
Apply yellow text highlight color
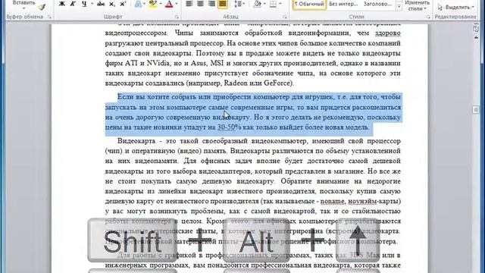[x=153, y=4]
